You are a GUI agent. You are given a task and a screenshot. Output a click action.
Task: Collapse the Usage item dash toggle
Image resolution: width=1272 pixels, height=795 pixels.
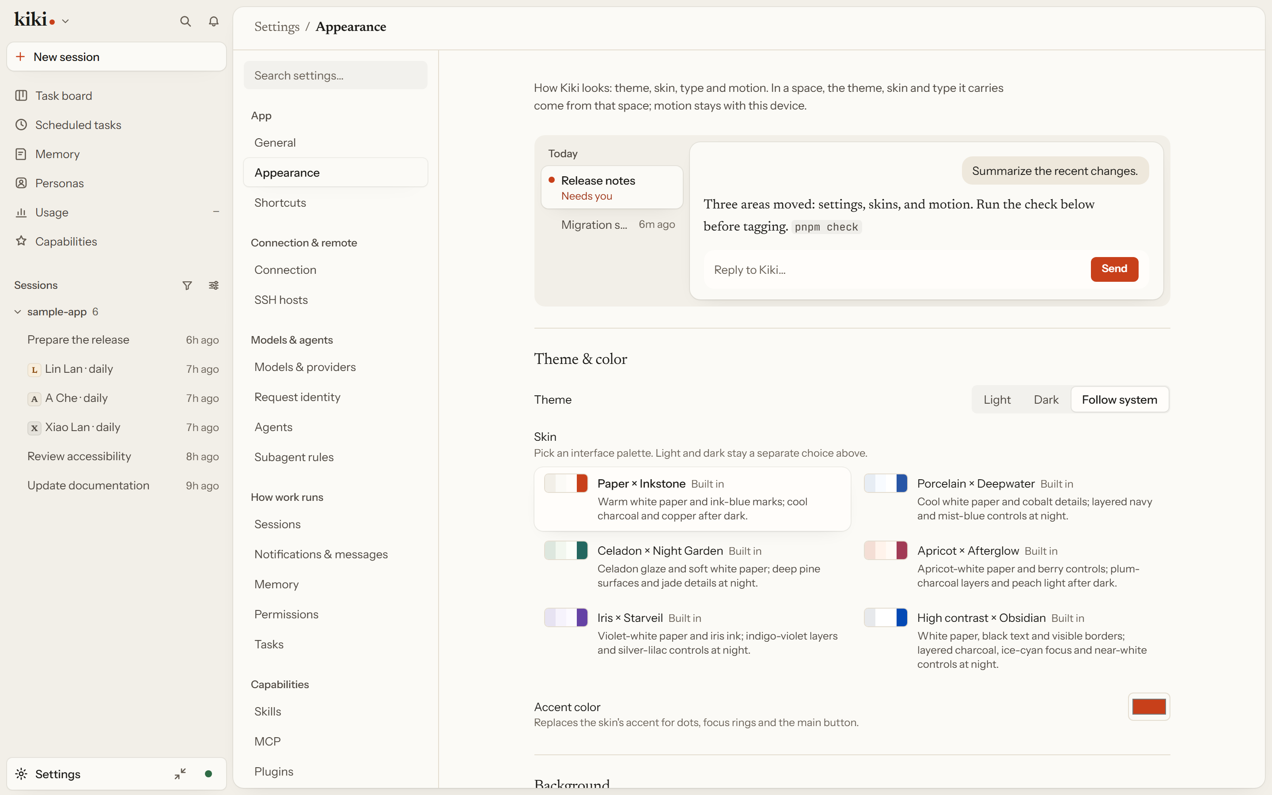point(216,212)
